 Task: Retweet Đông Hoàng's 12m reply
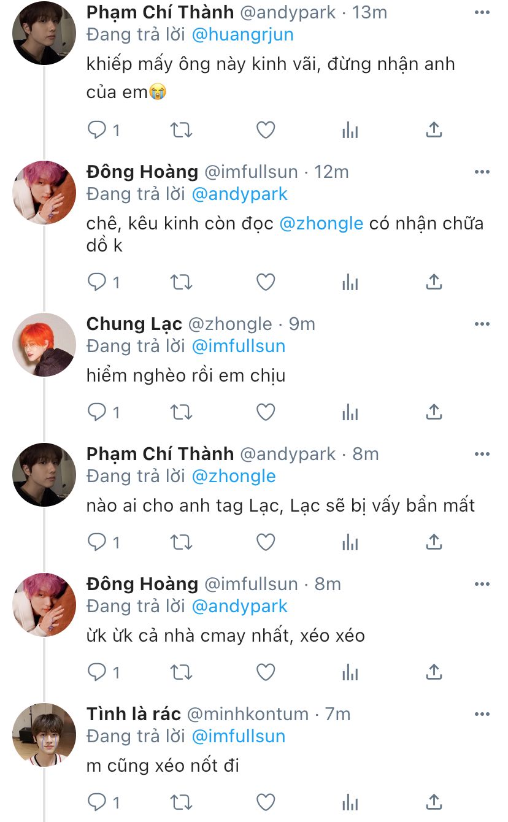[181, 282]
